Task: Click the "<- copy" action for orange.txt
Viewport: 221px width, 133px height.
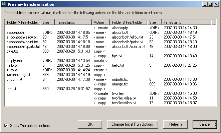Action: 100,84
